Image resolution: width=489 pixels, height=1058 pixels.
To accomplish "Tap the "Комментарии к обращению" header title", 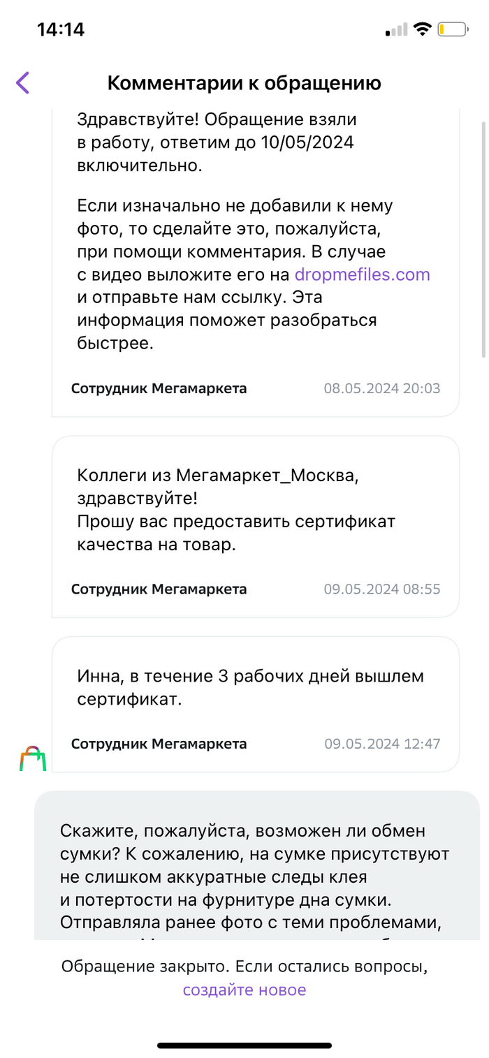I will (245, 84).
